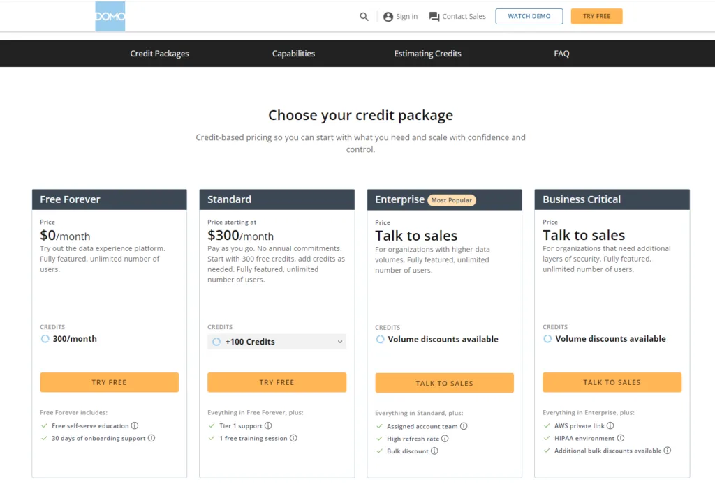Show info for AWS private link
Image resolution: width=715 pixels, height=491 pixels.
point(610,425)
